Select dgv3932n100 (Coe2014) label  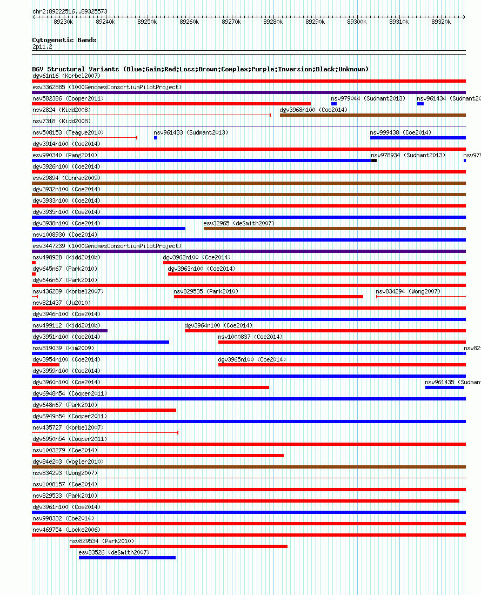tap(67, 190)
